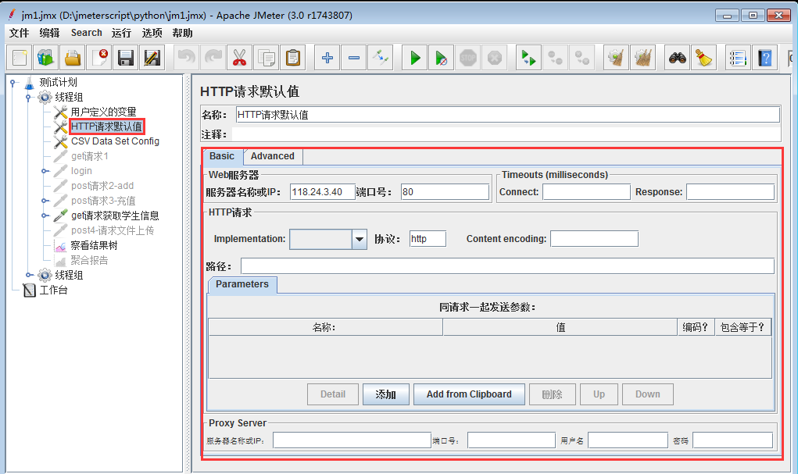Open Help with question mark icon
This screenshot has height=474, width=798.
pyautogui.click(x=765, y=58)
